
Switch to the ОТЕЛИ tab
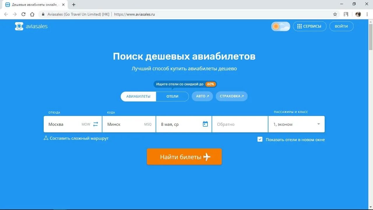pyautogui.click(x=172, y=96)
